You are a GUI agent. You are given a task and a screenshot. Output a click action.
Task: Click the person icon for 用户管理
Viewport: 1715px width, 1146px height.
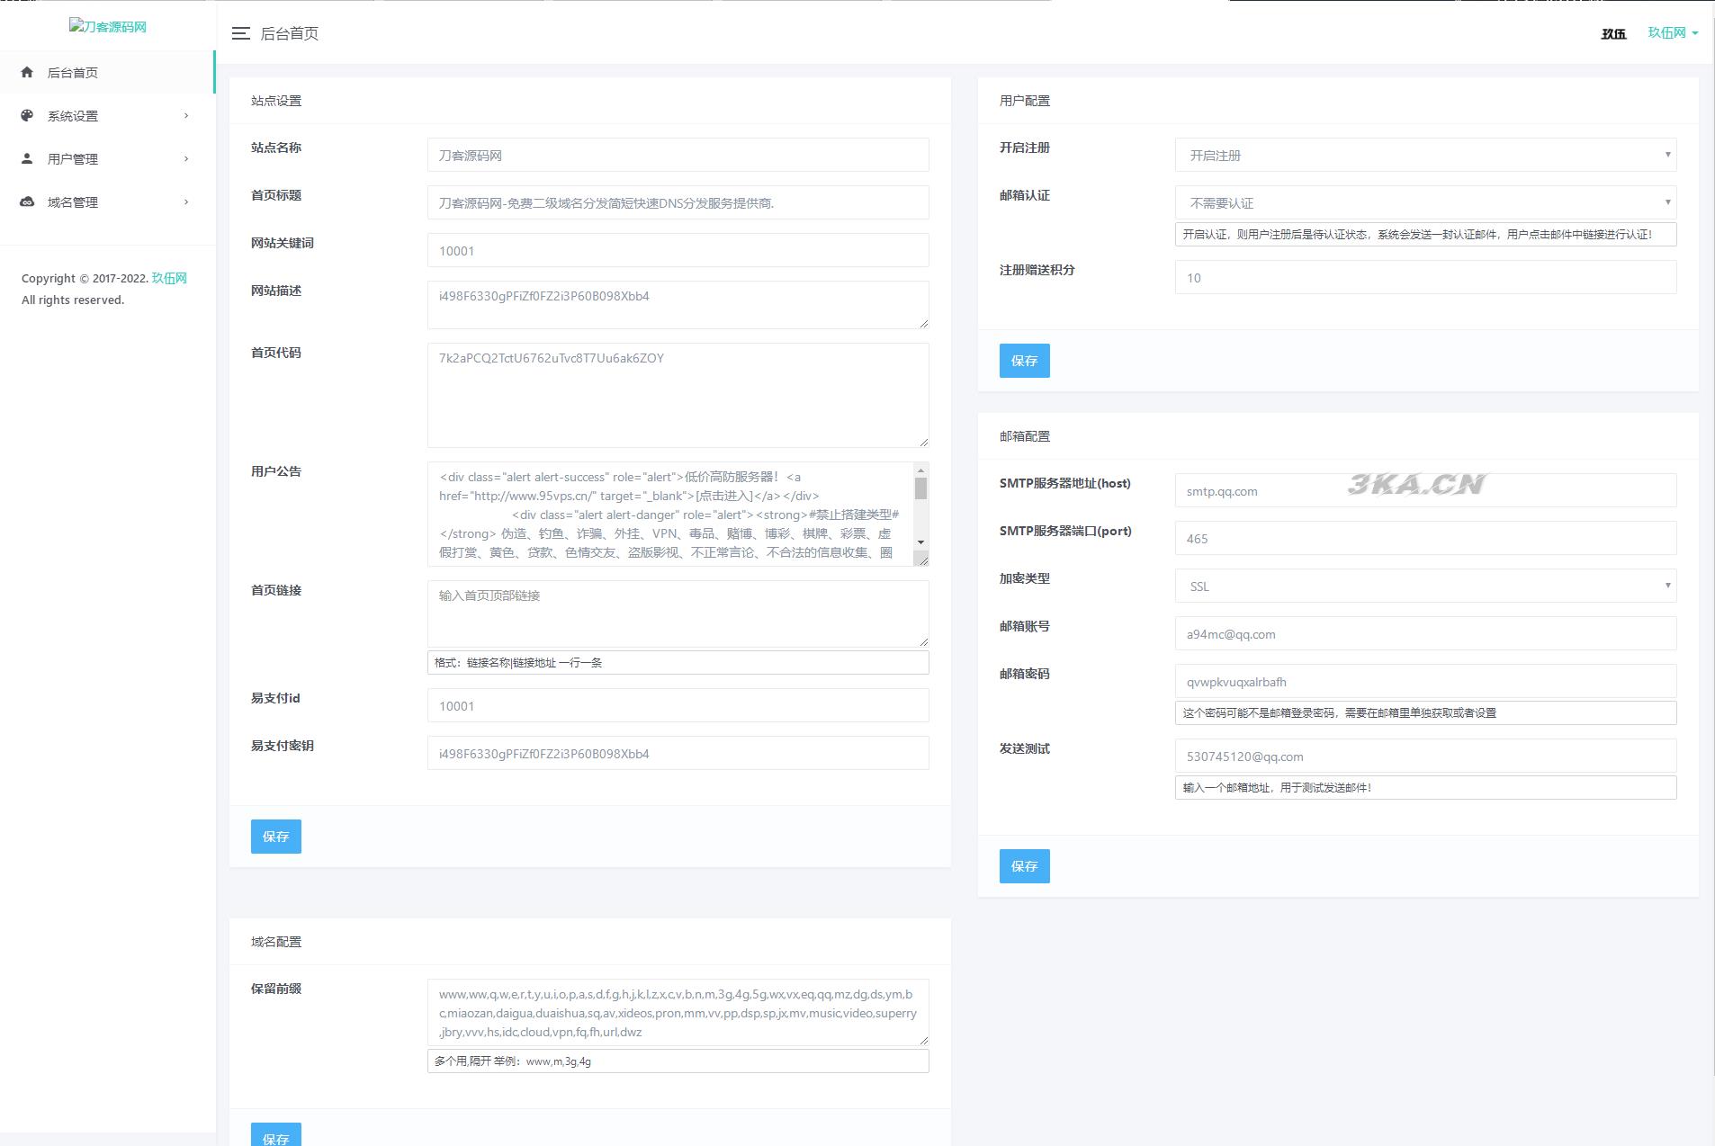[x=27, y=158]
